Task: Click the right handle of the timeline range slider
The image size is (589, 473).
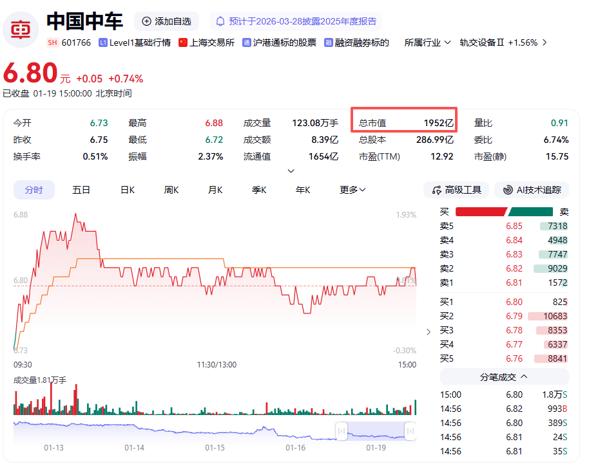Action: [x=409, y=430]
